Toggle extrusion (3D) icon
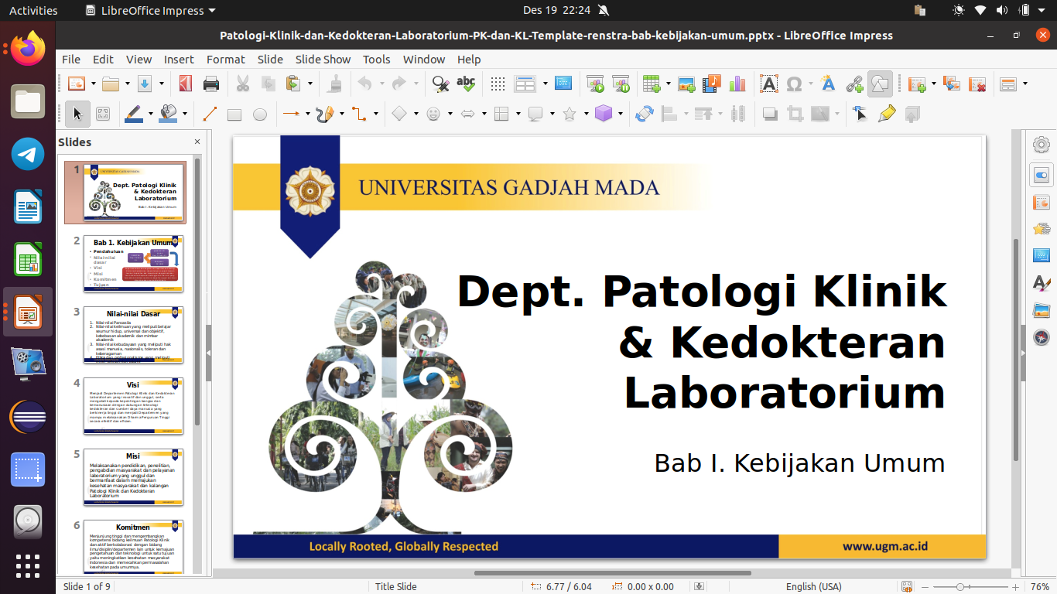This screenshot has height=594, width=1057. [x=912, y=114]
